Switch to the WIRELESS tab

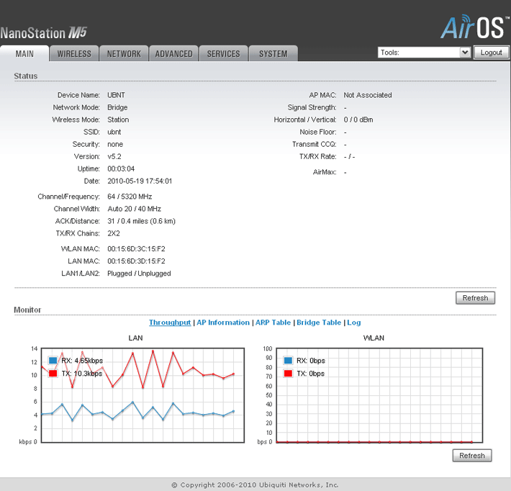pos(74,53)
